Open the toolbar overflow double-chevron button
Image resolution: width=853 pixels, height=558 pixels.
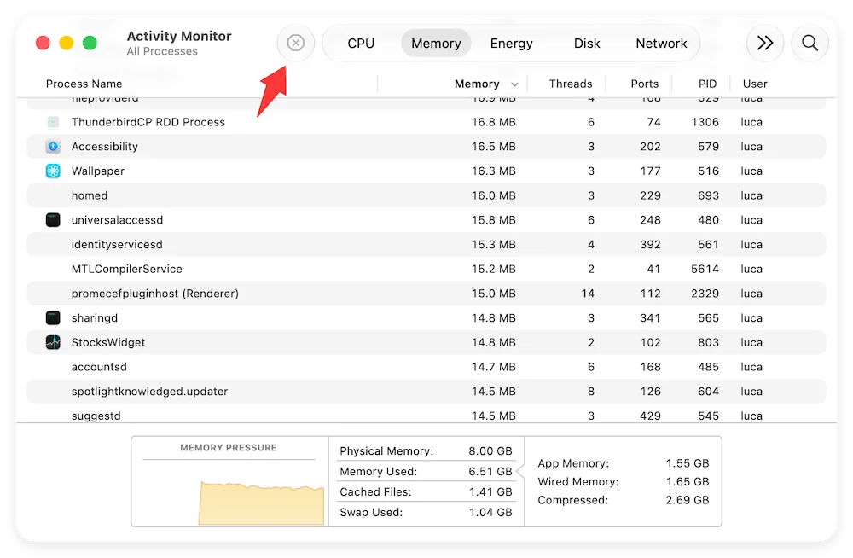(765, 43)
